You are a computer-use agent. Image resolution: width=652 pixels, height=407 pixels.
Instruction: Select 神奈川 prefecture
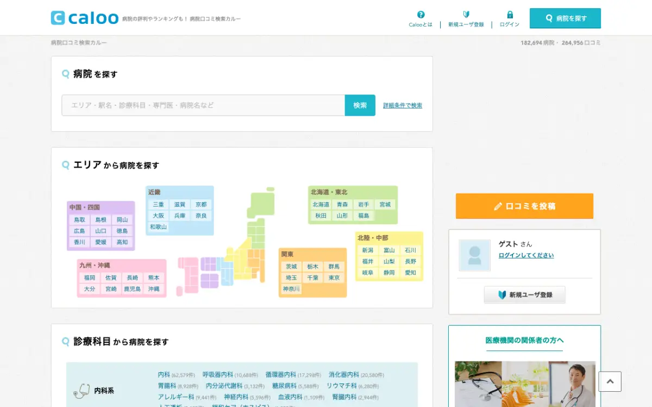(291, 289)
